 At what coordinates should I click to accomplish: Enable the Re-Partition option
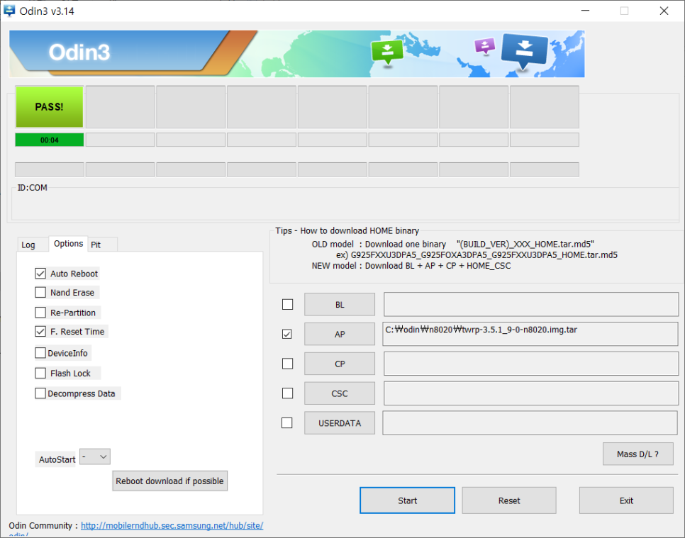click(x=40, y=312)
